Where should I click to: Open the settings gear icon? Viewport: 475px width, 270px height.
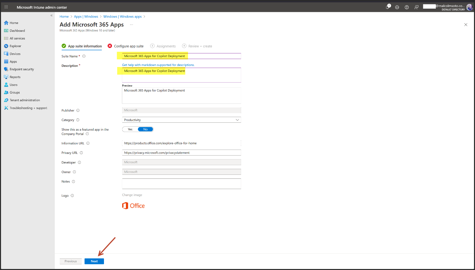coord(397,7)
